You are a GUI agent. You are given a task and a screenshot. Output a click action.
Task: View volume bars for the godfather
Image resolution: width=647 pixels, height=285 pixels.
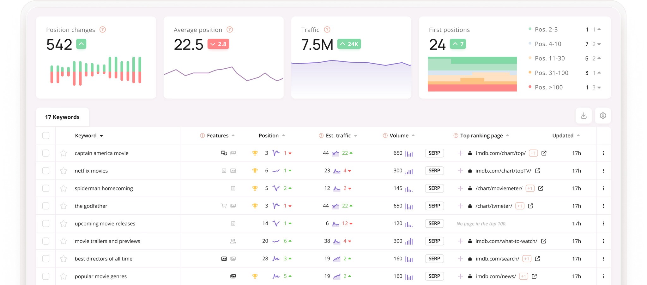pyautogui.click(x=409, y=206)
